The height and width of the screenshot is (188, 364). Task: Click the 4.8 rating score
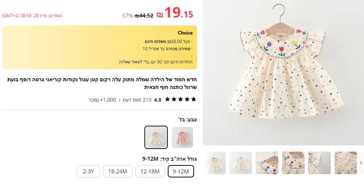pyautogui.click(x=158, y=100)
